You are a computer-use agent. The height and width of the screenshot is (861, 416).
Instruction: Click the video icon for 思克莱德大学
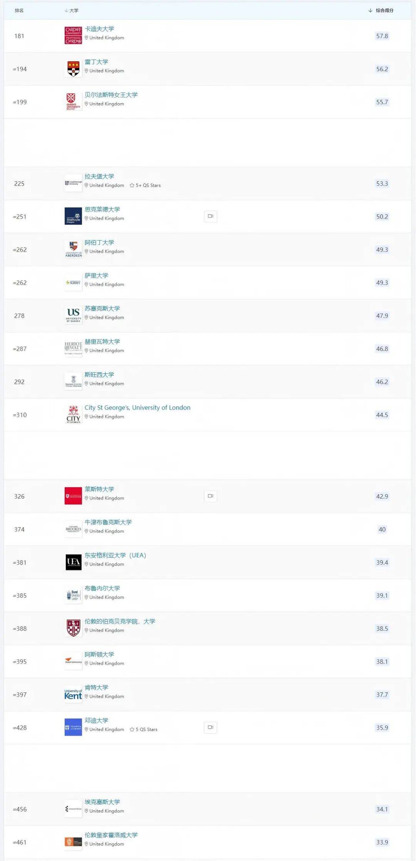coord(210,216)
